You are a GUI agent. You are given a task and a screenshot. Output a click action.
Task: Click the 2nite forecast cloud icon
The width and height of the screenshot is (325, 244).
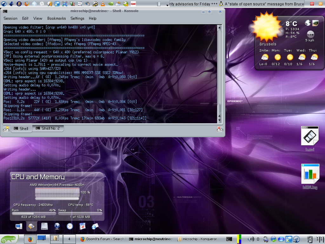pyautogui.click(x=264, y=57)
